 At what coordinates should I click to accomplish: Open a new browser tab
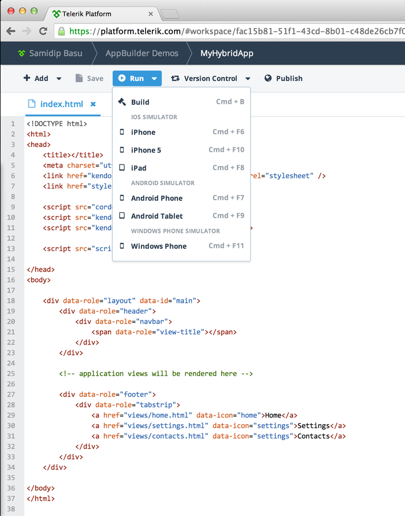click(x=170, y=14)
